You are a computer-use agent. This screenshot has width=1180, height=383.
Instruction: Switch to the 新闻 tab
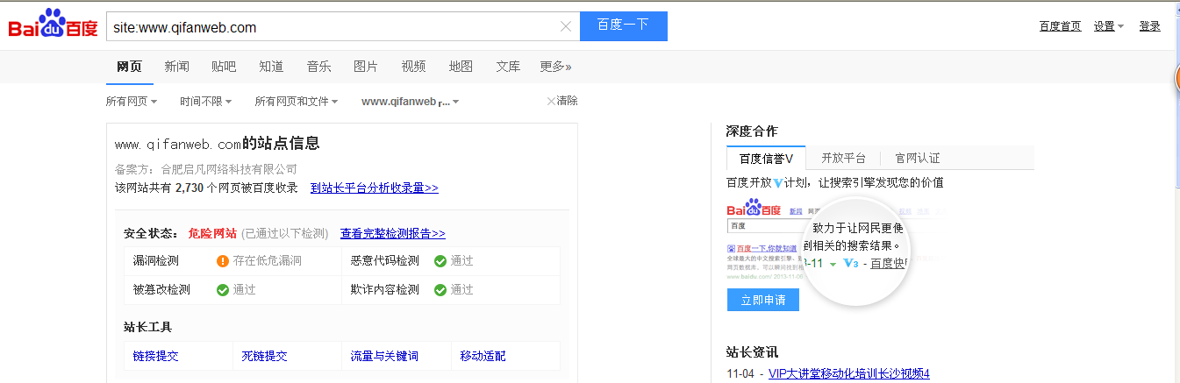[176, 66]
